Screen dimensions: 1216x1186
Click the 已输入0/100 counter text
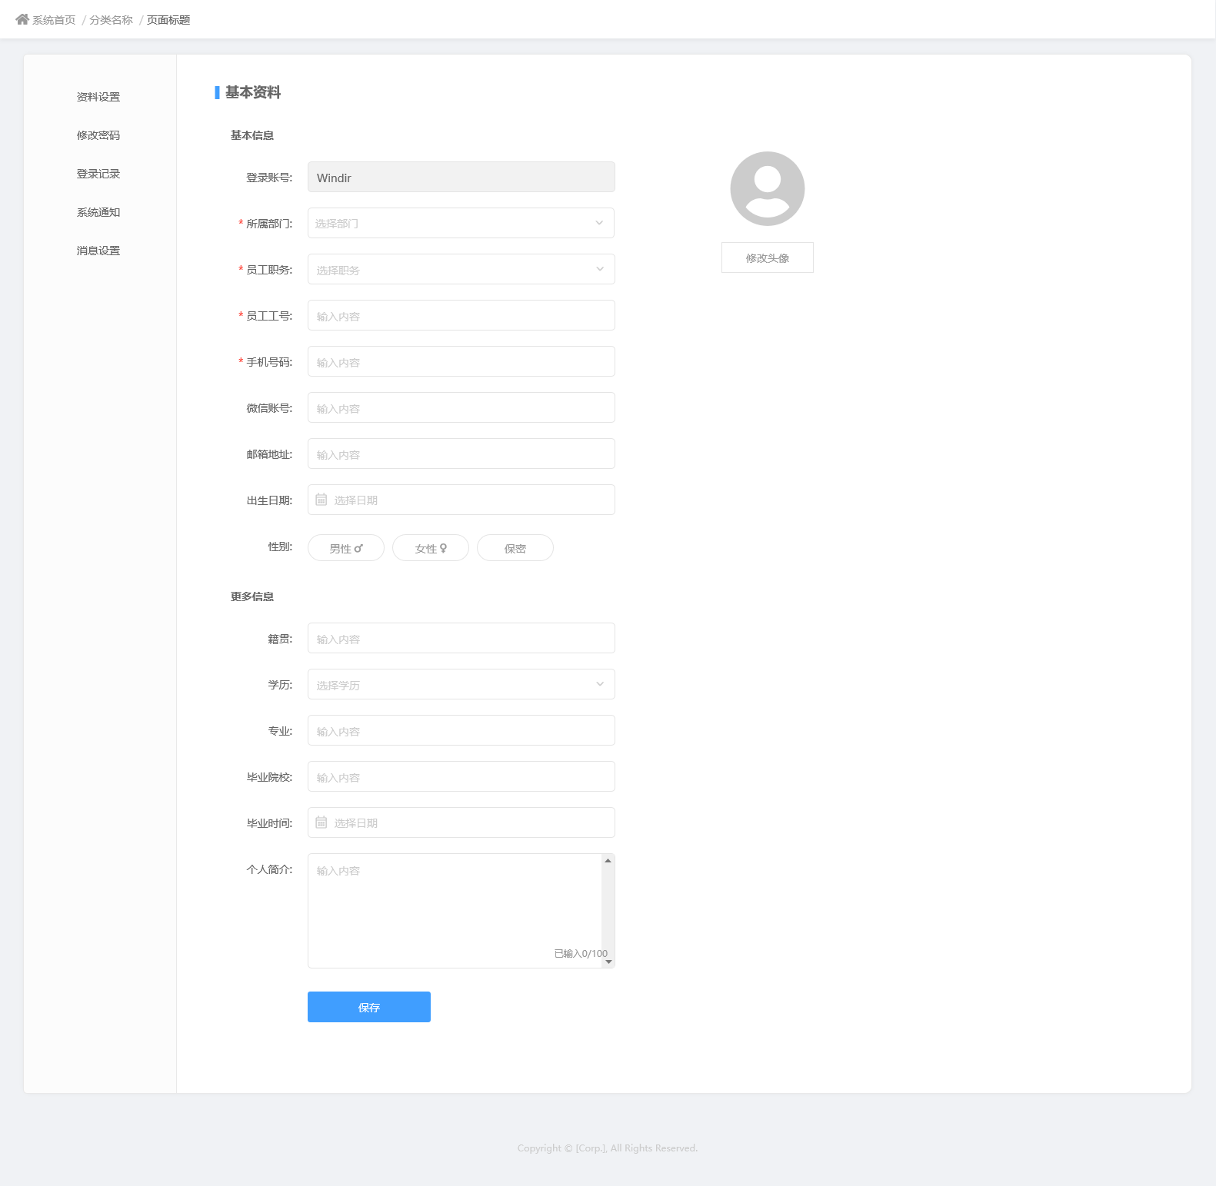[581, 953]
